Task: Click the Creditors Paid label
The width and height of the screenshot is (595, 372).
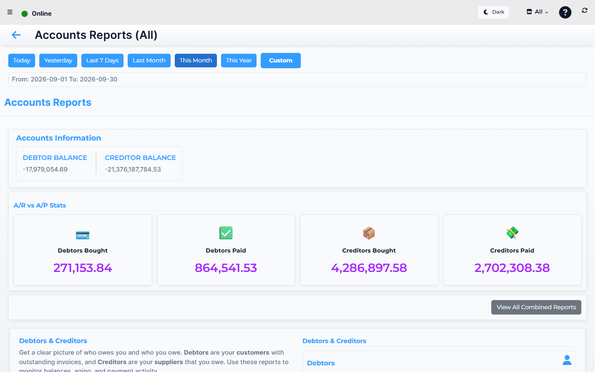Action: 512,250
